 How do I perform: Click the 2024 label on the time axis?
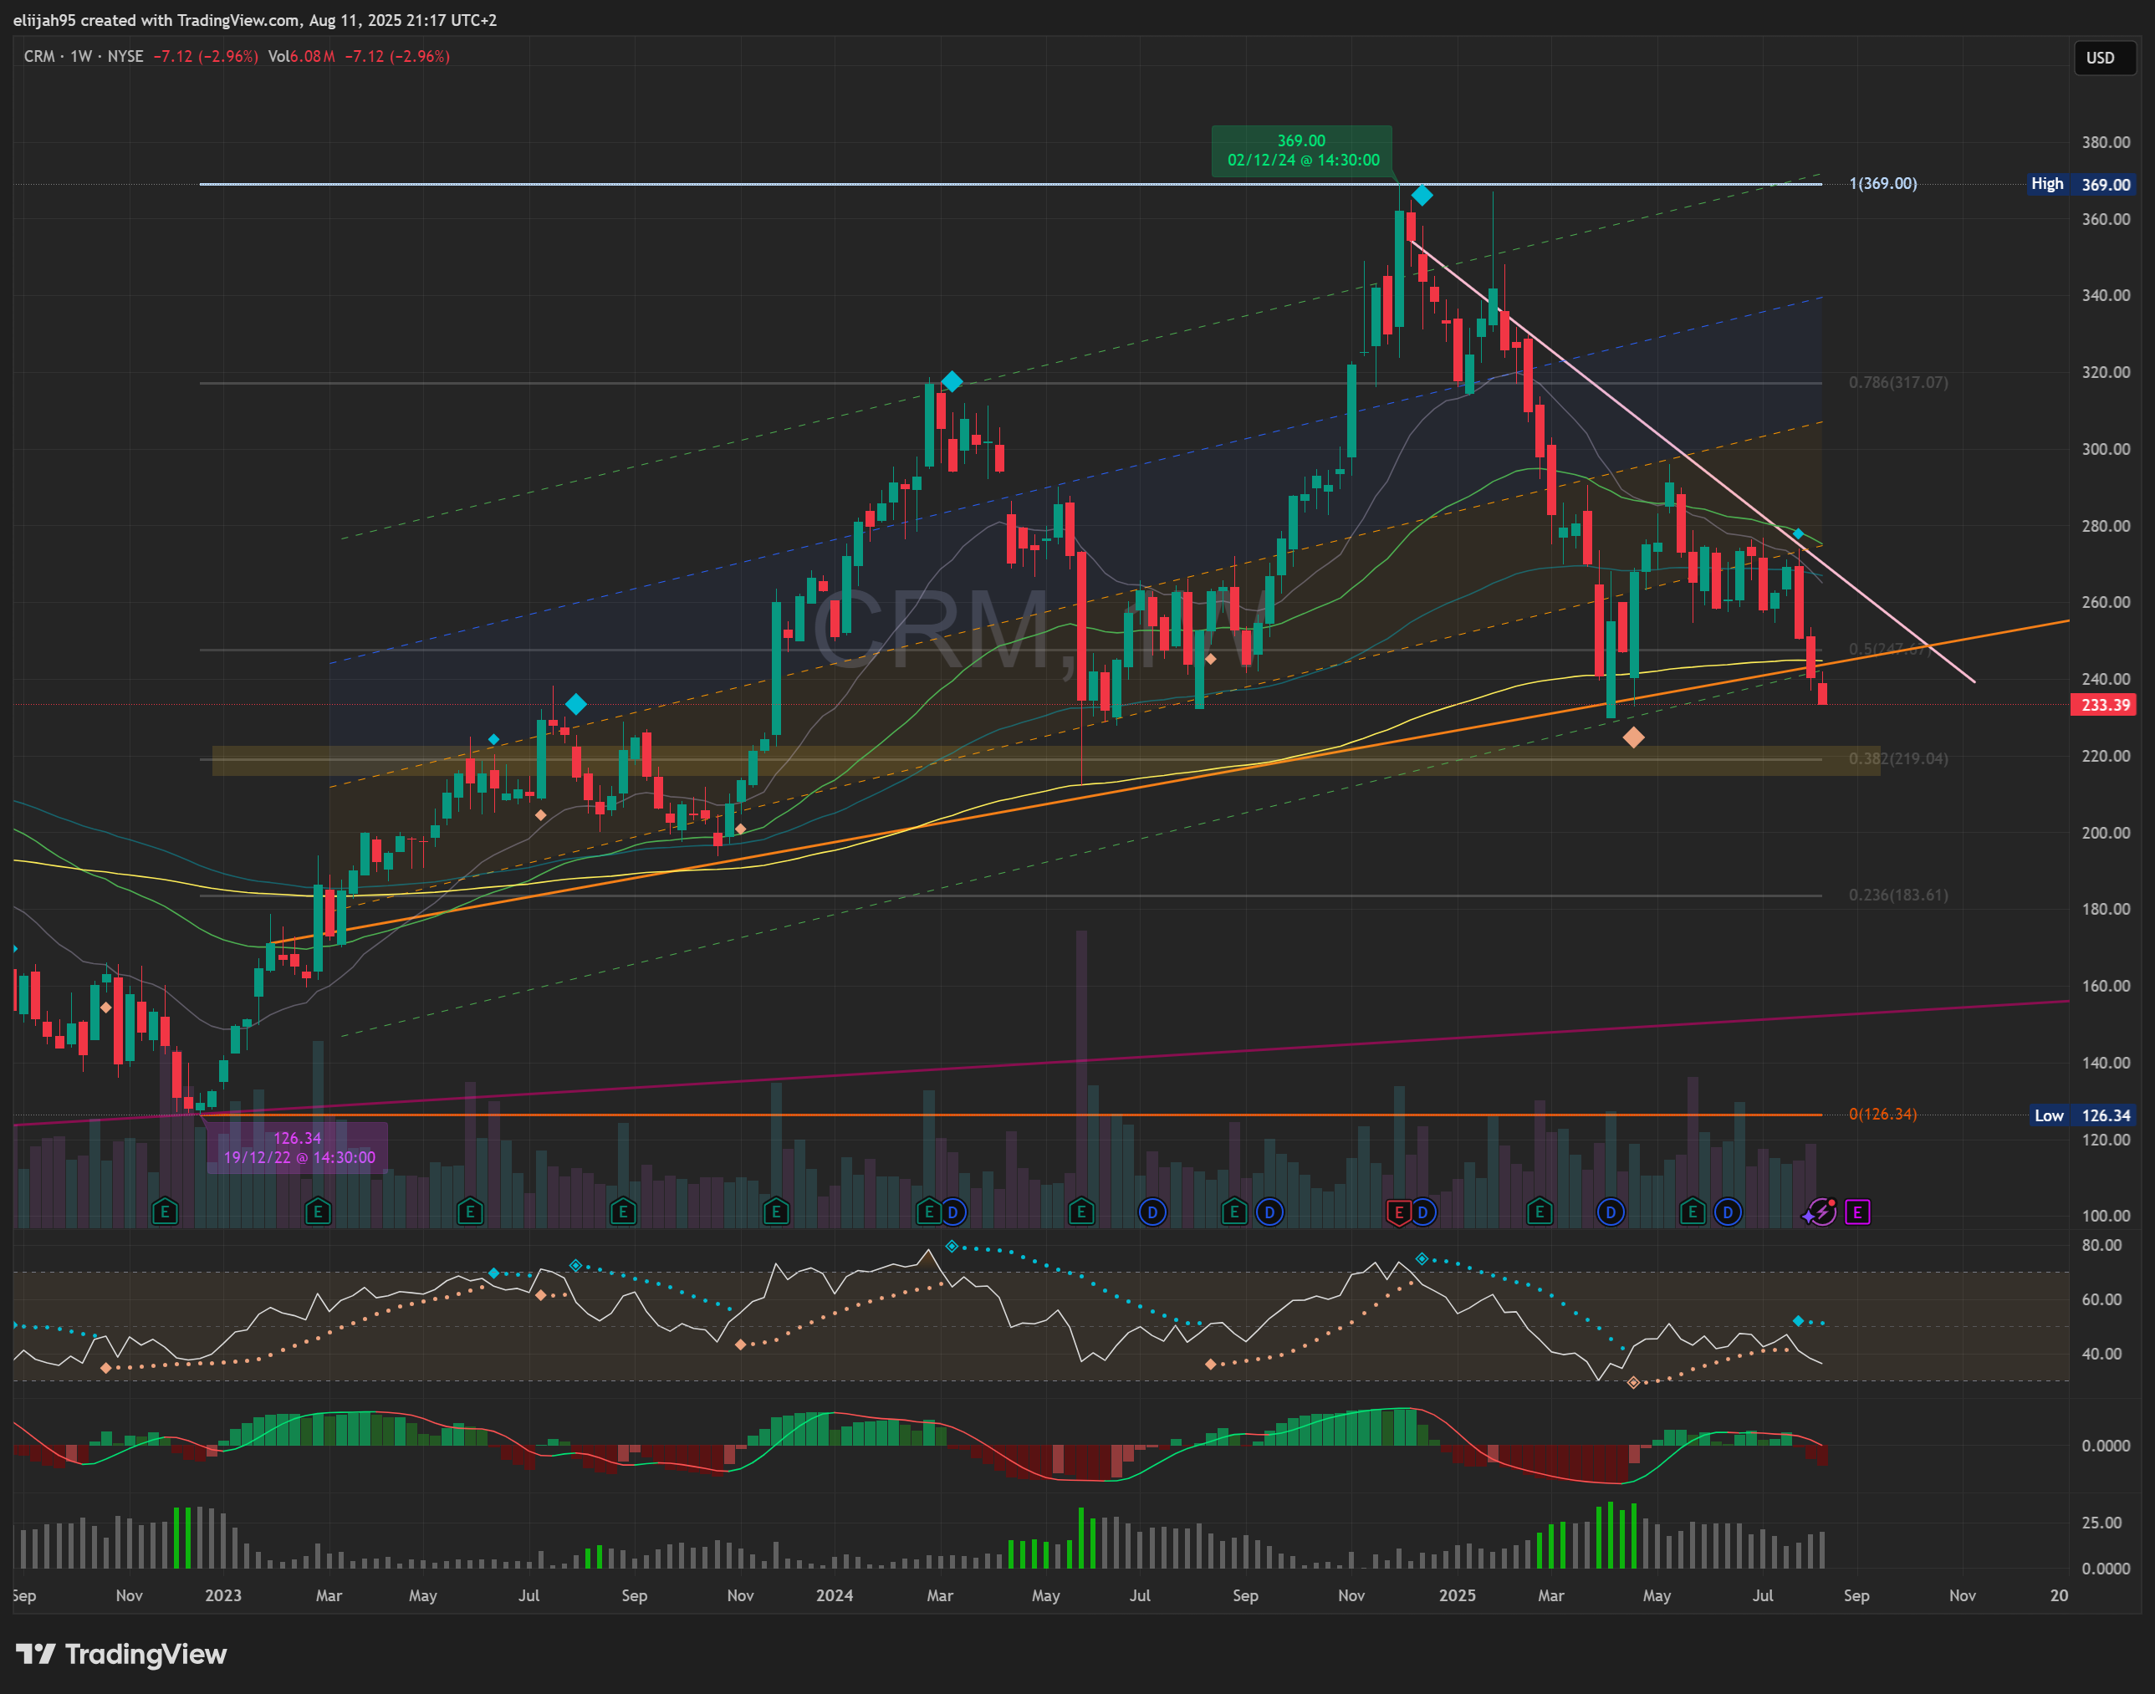(x=834, y=1596)
